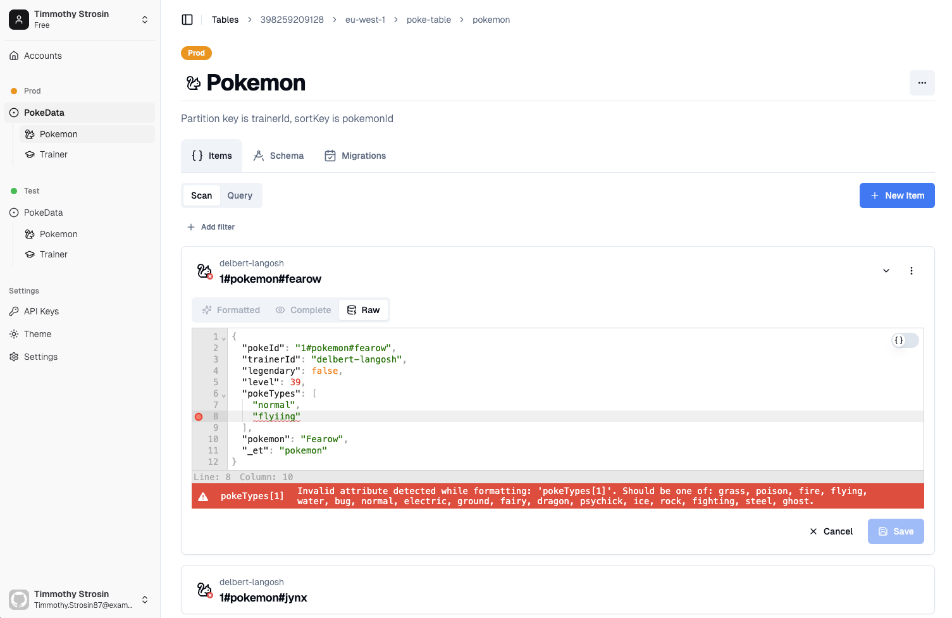
Task: Collapse the fearow item card chevron
Action: point(886,270)
